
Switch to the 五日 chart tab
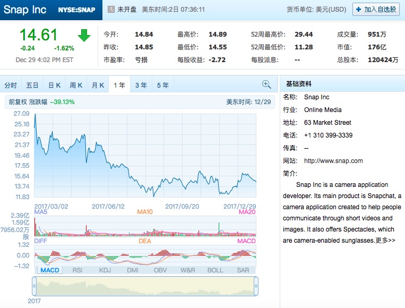point(32,85)
